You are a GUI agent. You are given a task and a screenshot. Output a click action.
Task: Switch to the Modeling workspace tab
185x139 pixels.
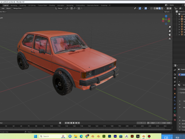click(14, 5)
